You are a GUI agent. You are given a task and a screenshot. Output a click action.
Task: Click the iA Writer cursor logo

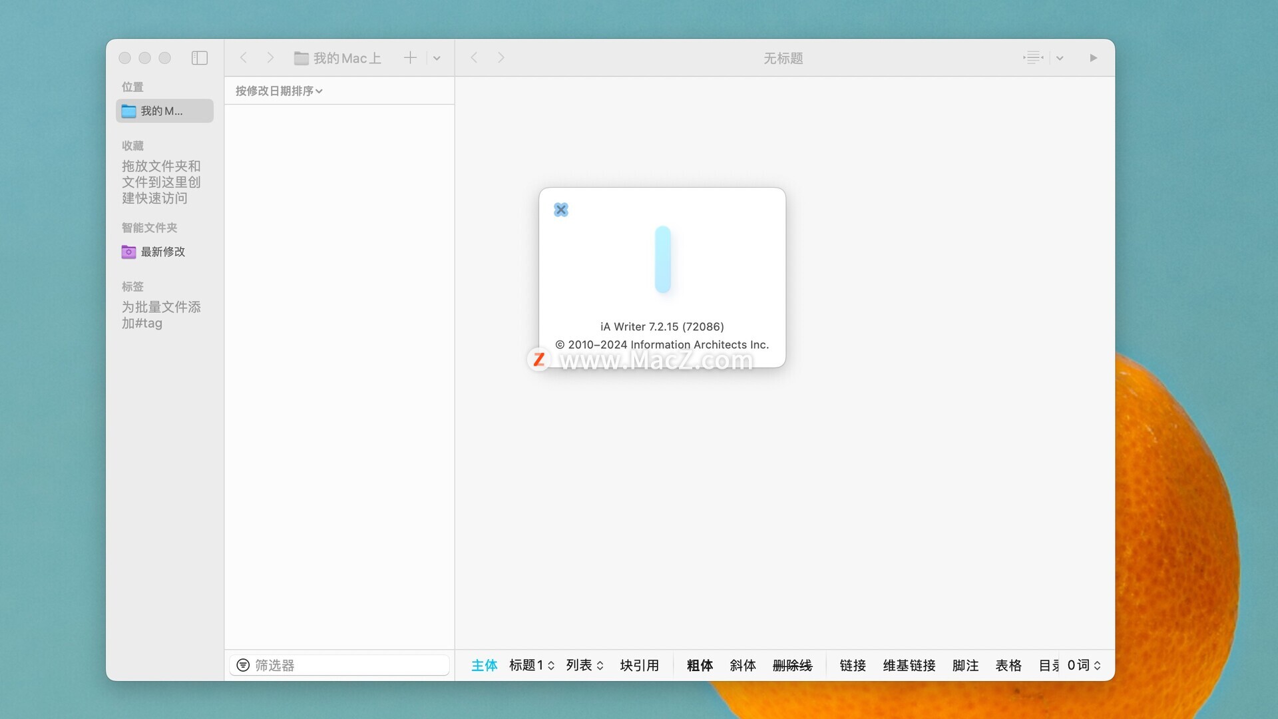pos(662,260)
